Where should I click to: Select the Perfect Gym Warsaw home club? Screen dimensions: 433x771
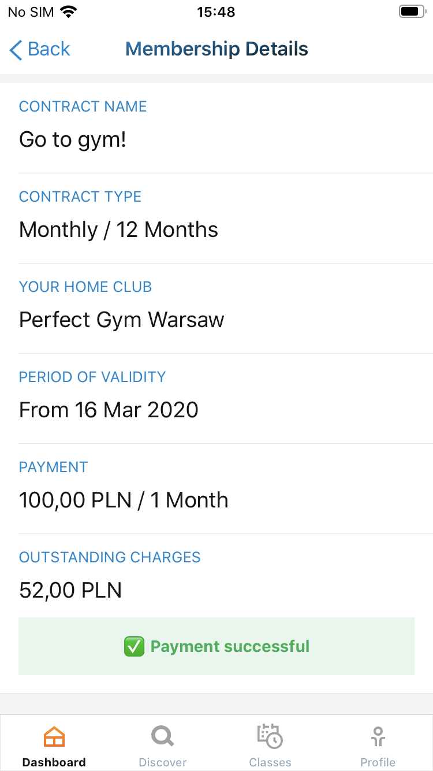121,320
